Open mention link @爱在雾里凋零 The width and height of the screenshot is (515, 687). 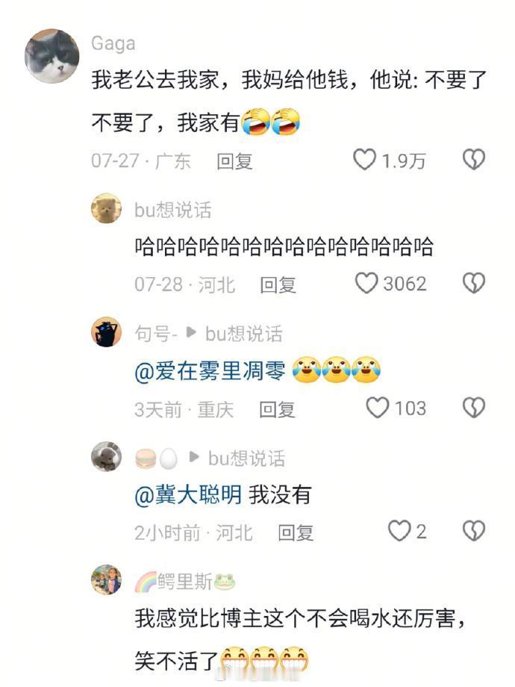point(210,371)
